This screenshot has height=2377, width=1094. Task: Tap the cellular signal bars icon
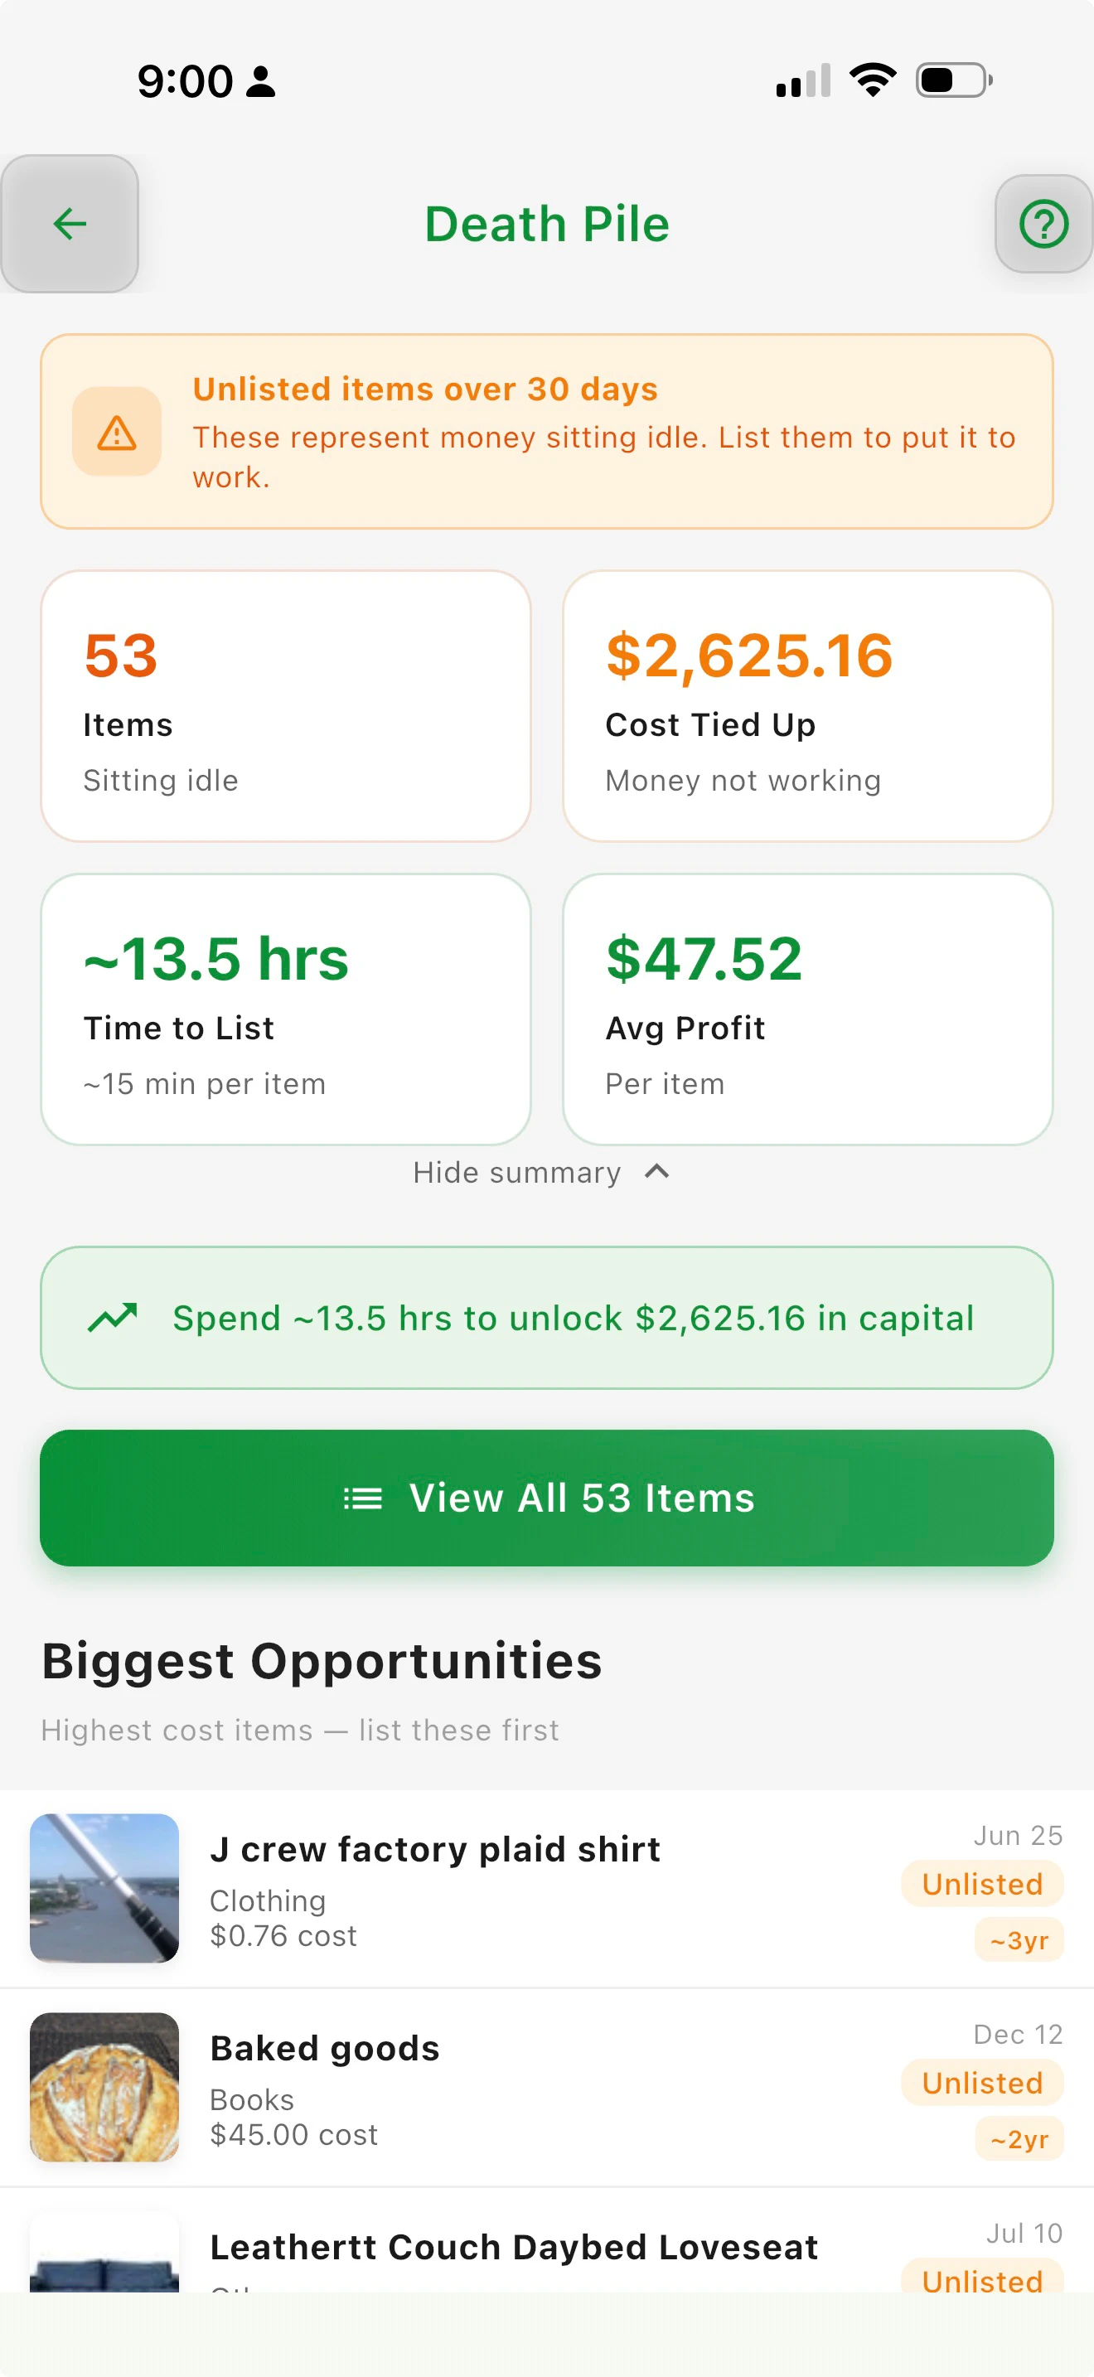point(803,80)
